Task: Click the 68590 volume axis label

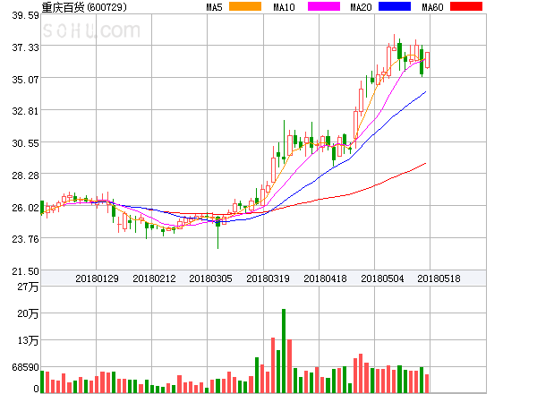Action: [26, 367]
